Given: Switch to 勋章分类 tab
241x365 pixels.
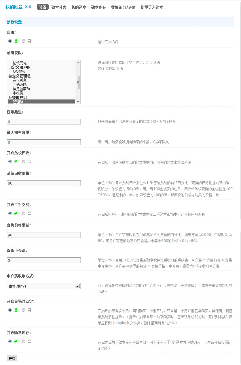Looking at the screenshot, I should [x=59, y=7].
